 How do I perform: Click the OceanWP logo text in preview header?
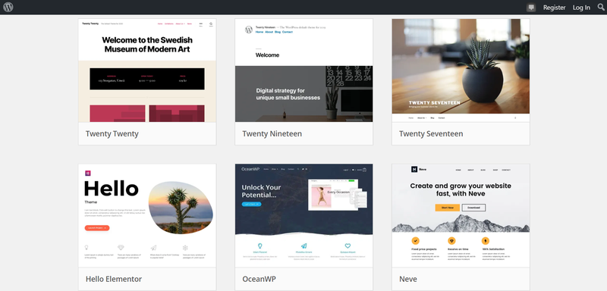(x=250, y=169)
